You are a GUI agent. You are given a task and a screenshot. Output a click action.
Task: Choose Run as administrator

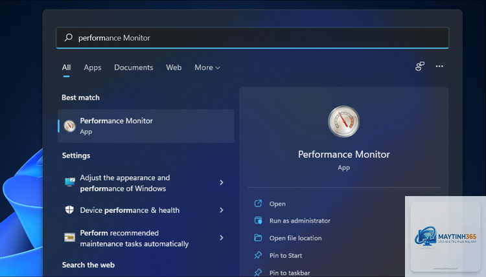pyautogui.click(x=300, y=221)
